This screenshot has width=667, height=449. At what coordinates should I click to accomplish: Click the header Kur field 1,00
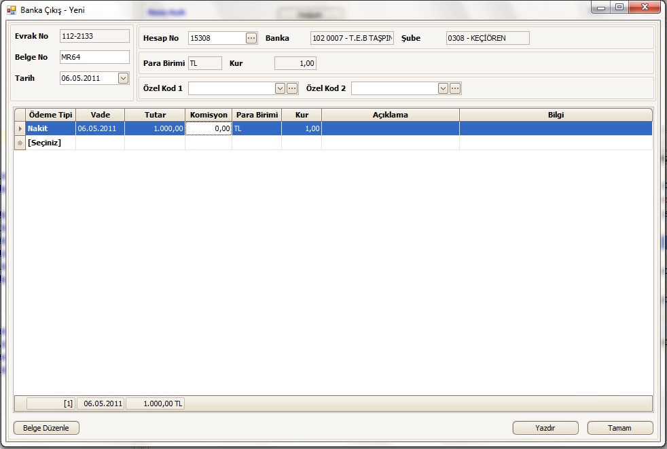[x=295, y=63]
